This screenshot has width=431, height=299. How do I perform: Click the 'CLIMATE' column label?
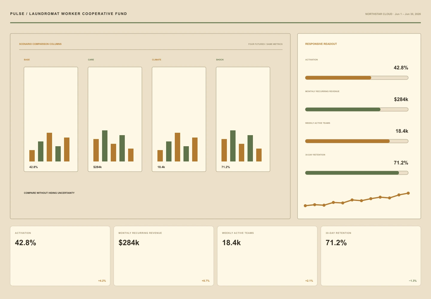point(157,60)
